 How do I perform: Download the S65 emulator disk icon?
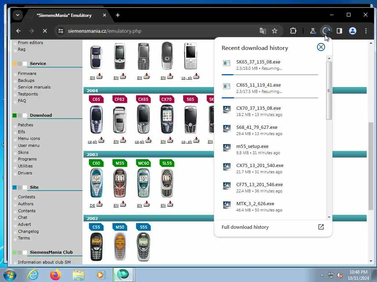coord(196,140)
